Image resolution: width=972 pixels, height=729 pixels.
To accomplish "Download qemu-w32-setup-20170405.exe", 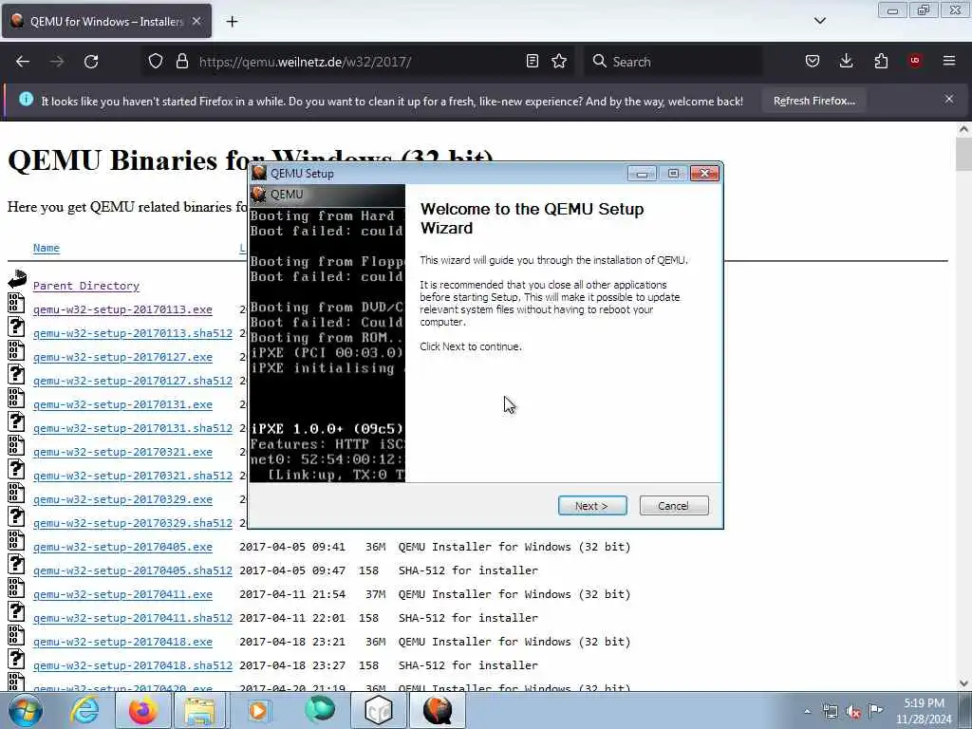I will [x=122, y=547].
